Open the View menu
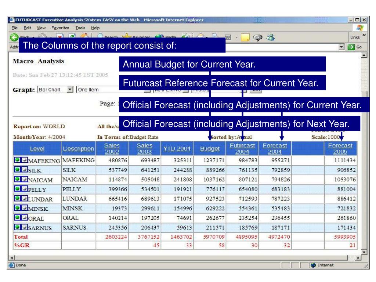The image size is (376, 282). tap(41, 28)
